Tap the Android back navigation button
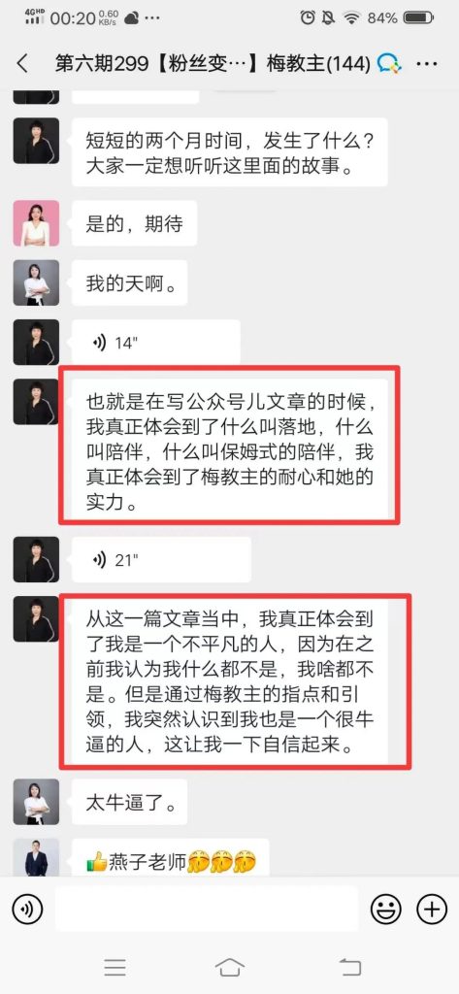The image size is (459, 994). click(350, 967)
